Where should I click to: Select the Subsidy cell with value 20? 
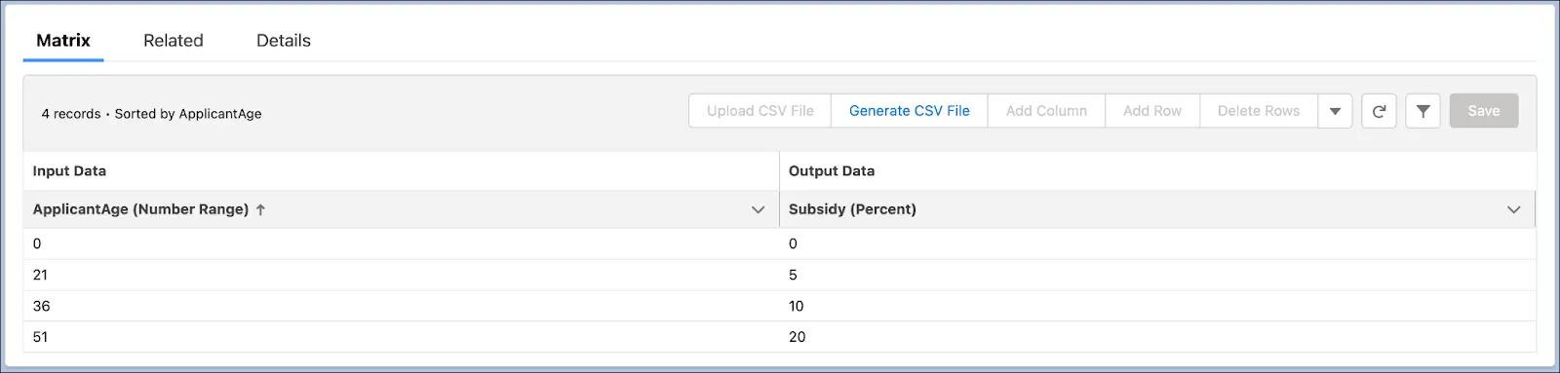(1157, 337)
